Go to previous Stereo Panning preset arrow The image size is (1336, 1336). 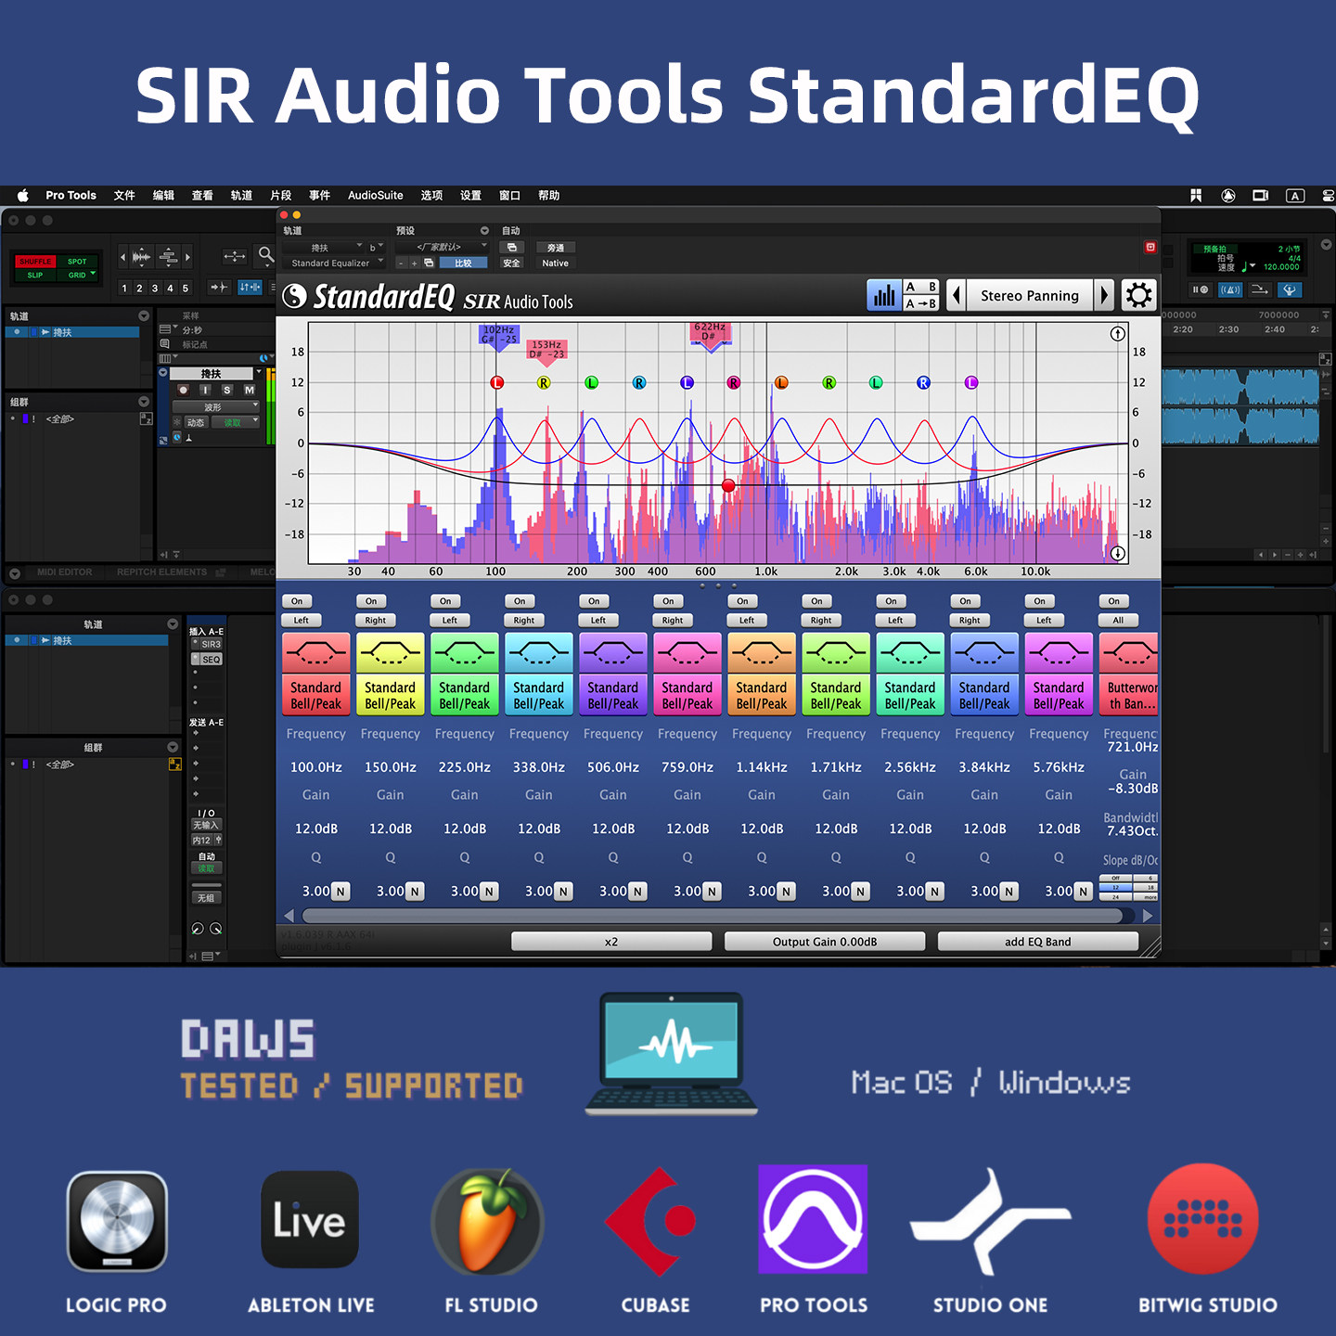pos(957,296)
